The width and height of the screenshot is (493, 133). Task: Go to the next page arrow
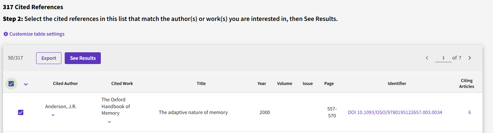470,58
